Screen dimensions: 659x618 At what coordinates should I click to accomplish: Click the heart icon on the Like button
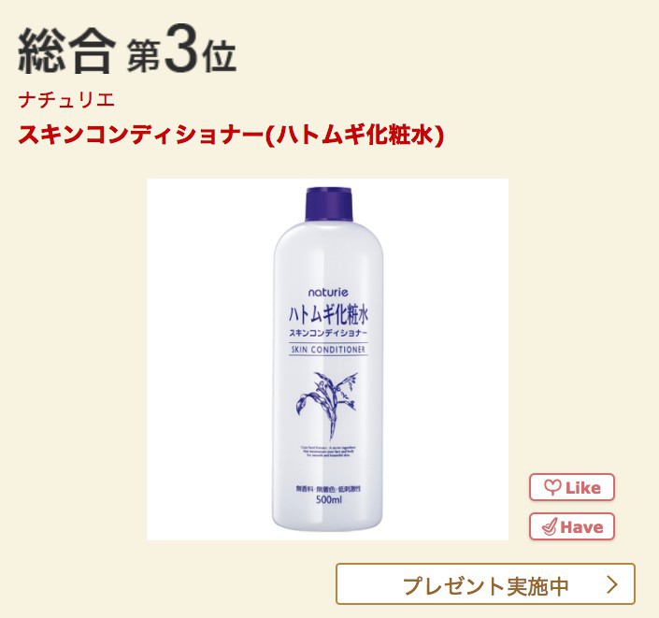tap(552, 488)
